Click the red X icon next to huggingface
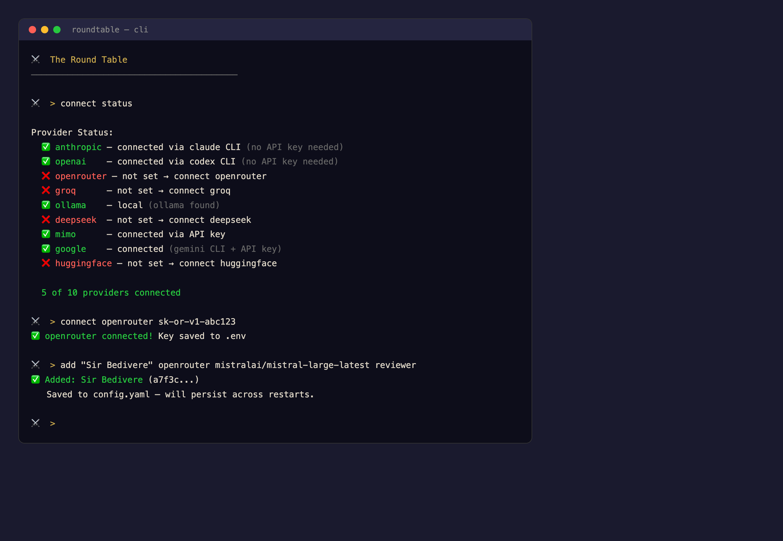783x541 pixels. (46, 263)
